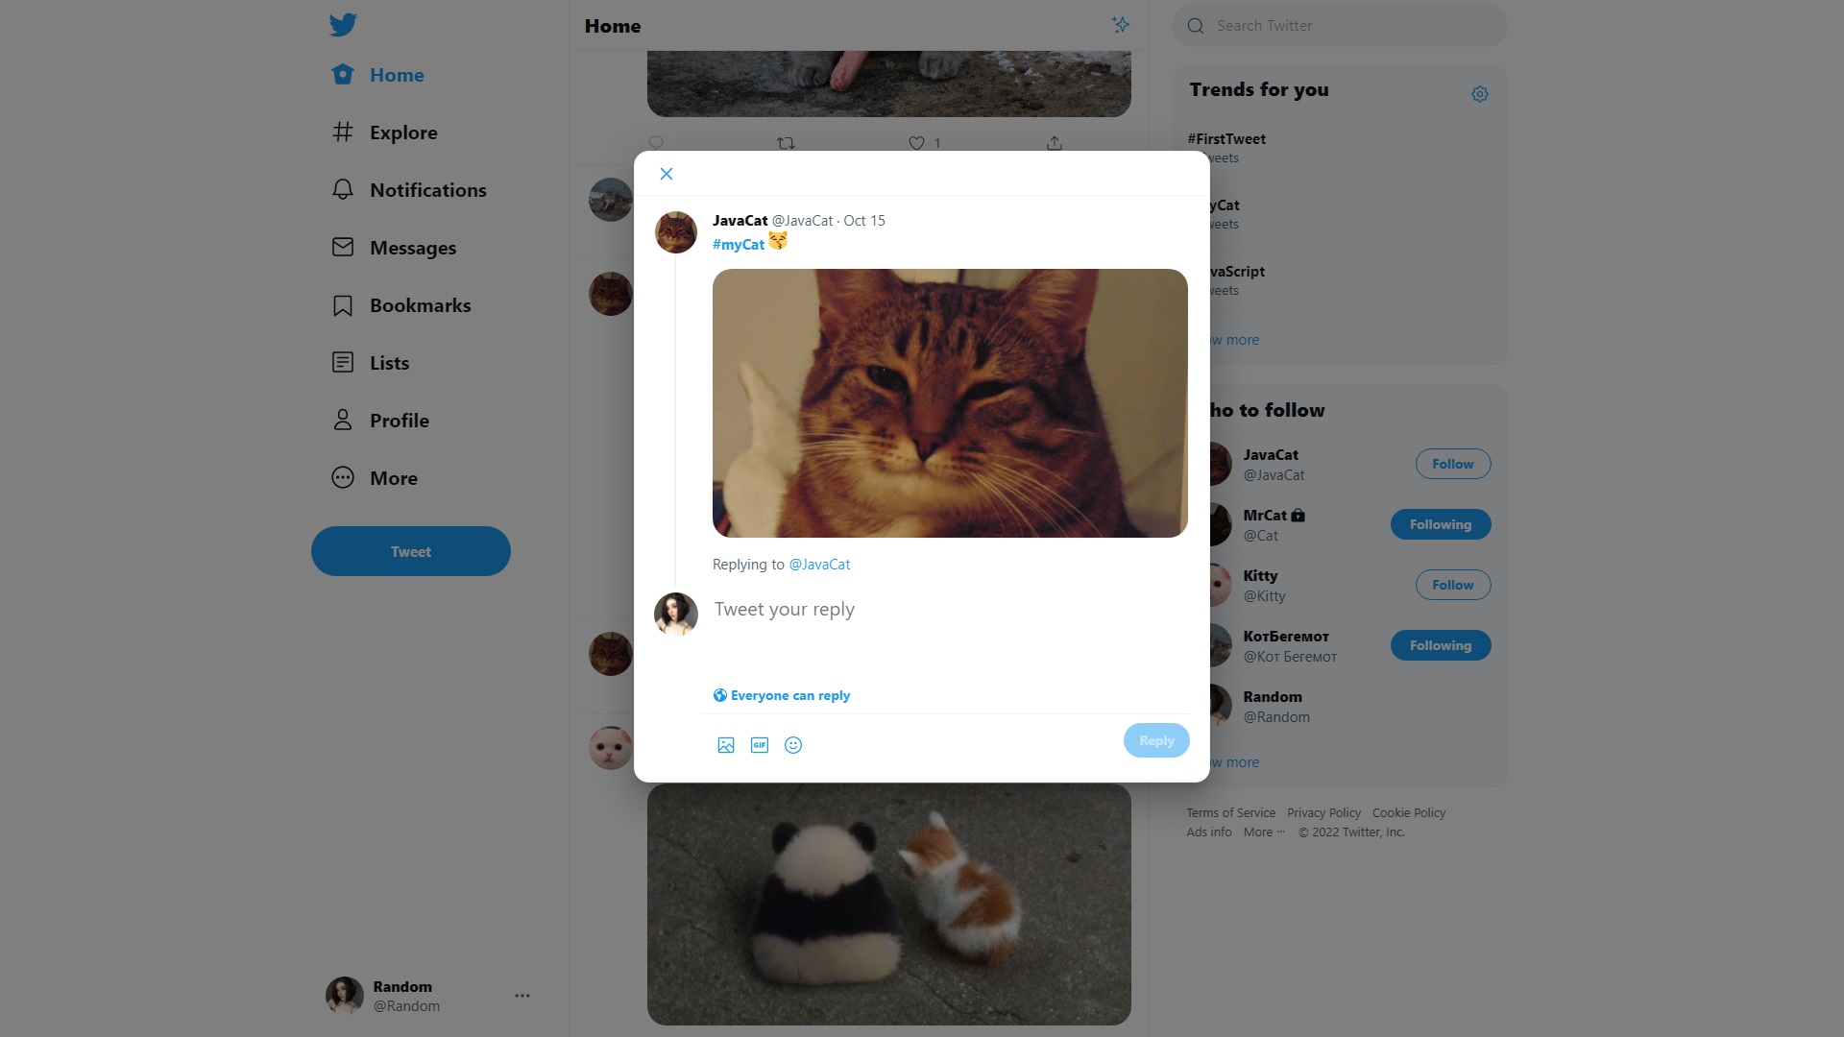Open the cat photo in the tweet
Image resolution: width=1844 pixels, height=1037 pixels.
pos(950,403)
